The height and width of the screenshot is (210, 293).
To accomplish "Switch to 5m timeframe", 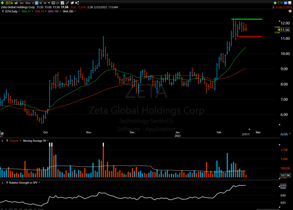I will click(22, 3).
